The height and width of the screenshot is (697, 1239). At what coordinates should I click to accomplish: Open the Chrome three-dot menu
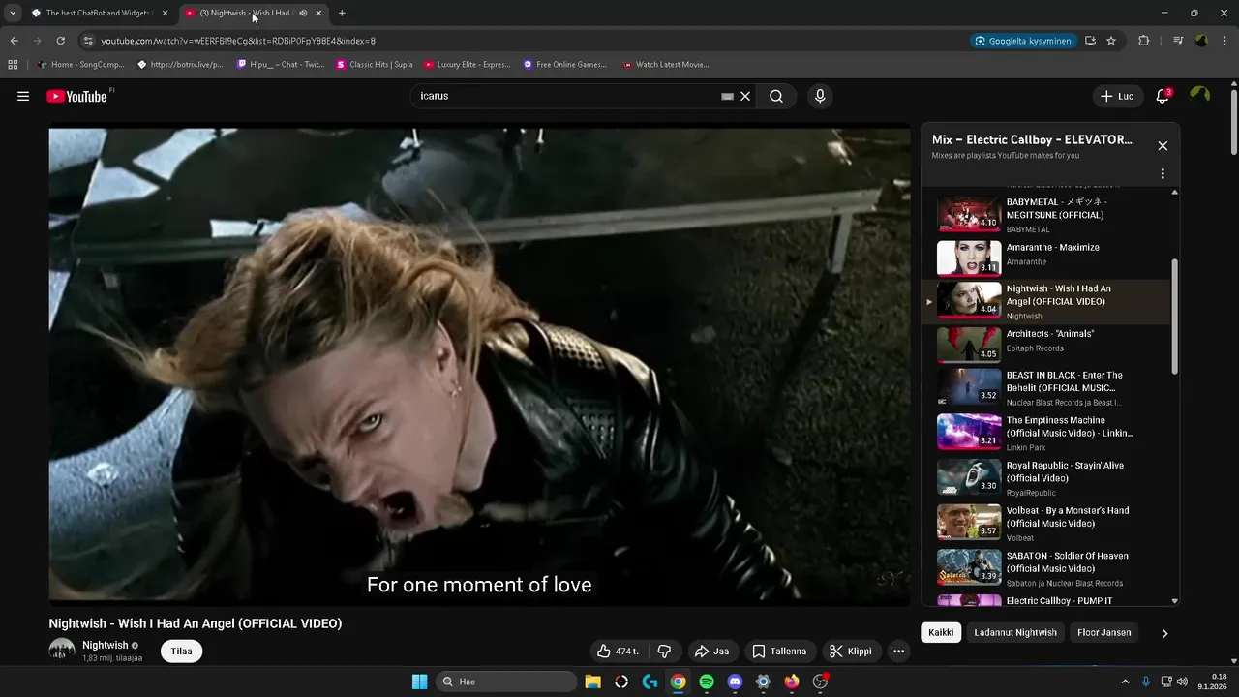pos(1224,41)
